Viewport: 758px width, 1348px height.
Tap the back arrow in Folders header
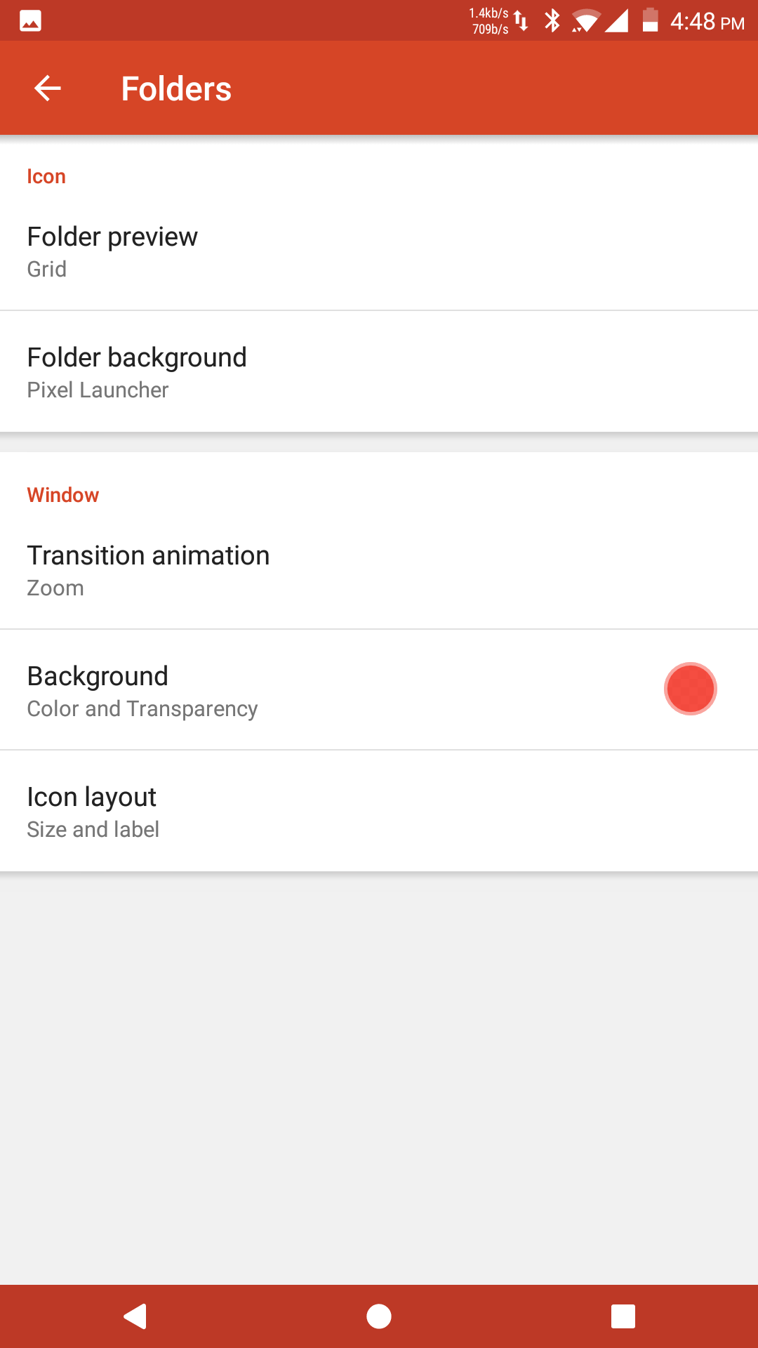pos(48,88)
